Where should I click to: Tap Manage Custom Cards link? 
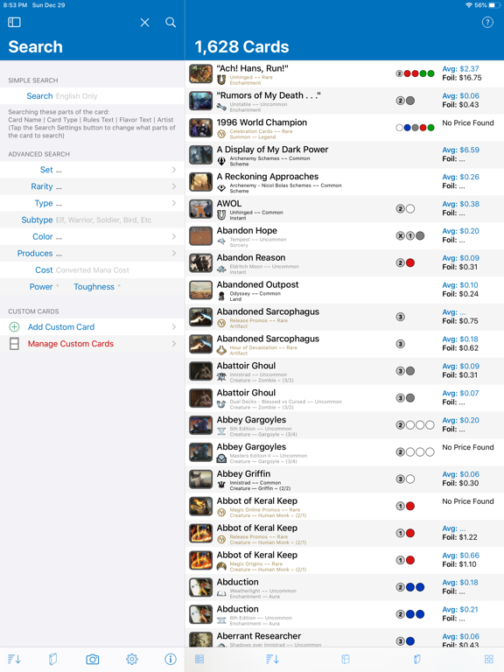click(71, 344)
